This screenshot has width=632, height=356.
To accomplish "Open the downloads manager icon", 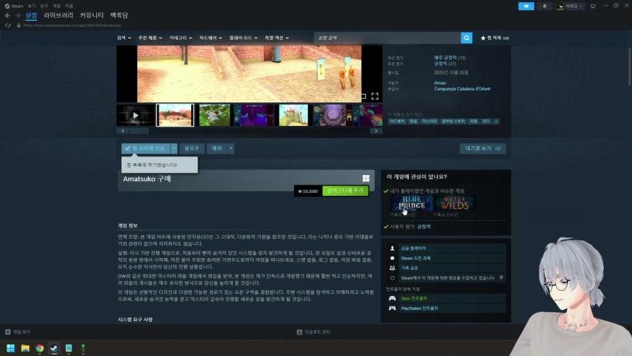I will tap(299, 332).
